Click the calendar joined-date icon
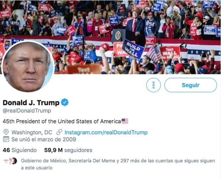The height and width of the screenshot is (179, 221). [x=6, y=139]
